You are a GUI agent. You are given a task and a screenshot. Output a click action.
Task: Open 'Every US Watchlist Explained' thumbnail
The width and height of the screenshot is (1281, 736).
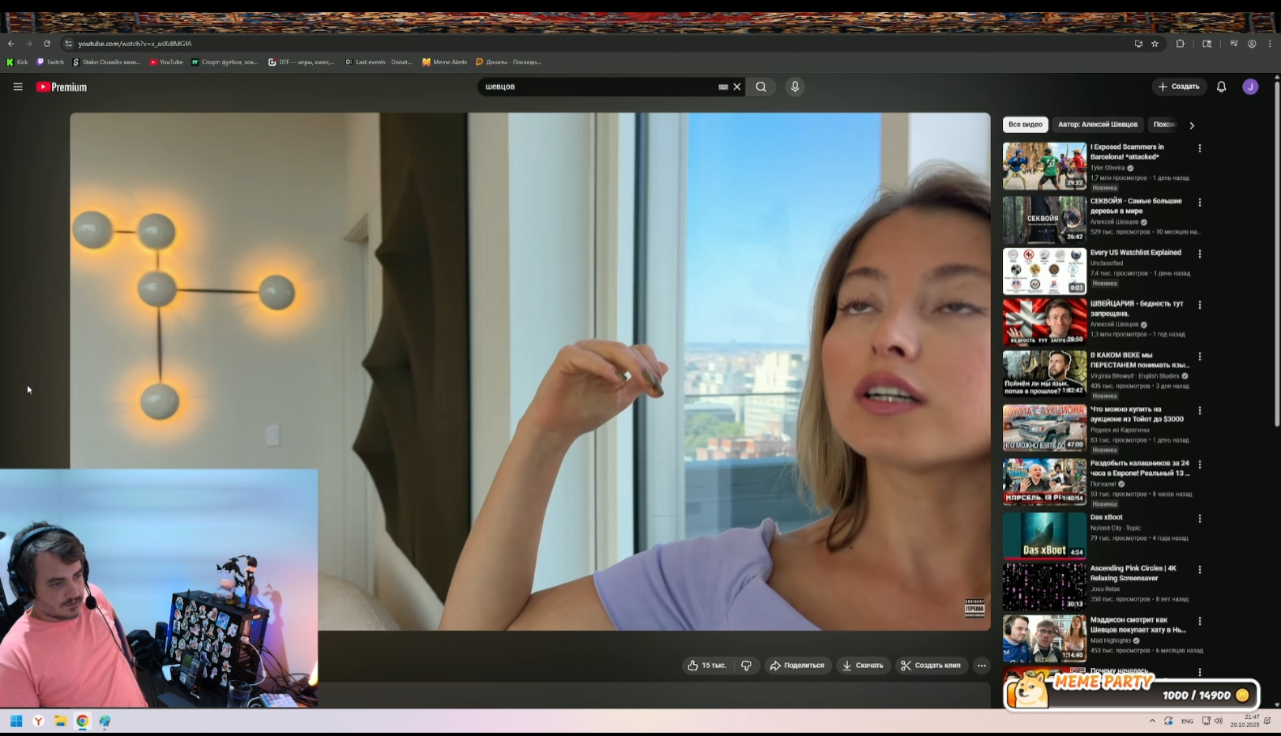click(x=1044, y=271)
